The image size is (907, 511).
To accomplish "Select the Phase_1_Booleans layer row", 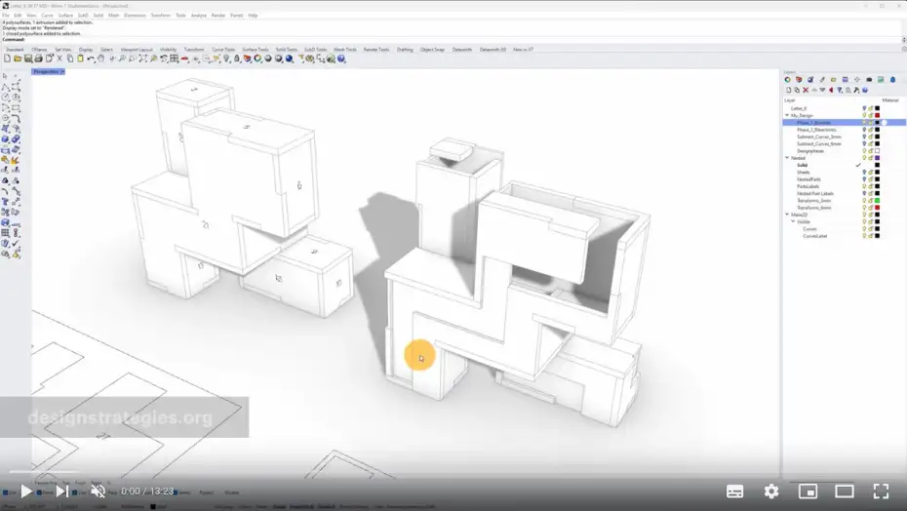I will coord(844,123).
